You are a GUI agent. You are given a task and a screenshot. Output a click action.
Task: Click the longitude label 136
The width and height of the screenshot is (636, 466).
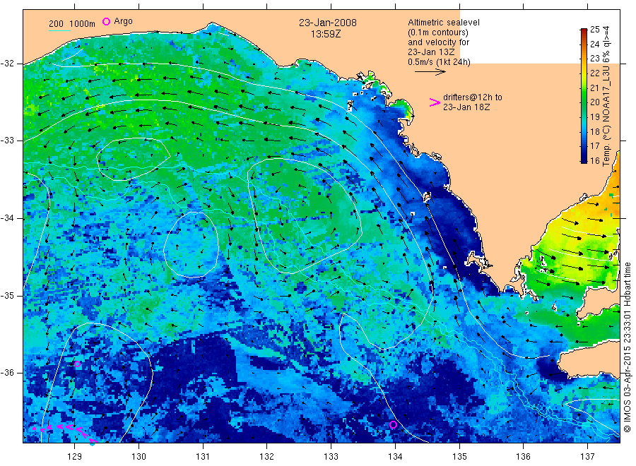click(x=523, y=457)
